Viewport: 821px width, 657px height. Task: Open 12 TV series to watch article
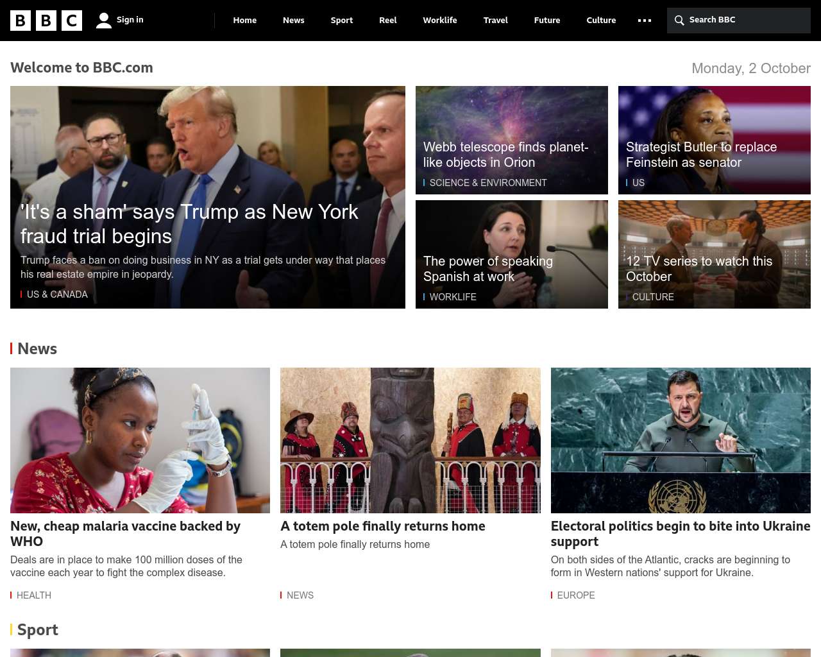click(x=699, y=269)
